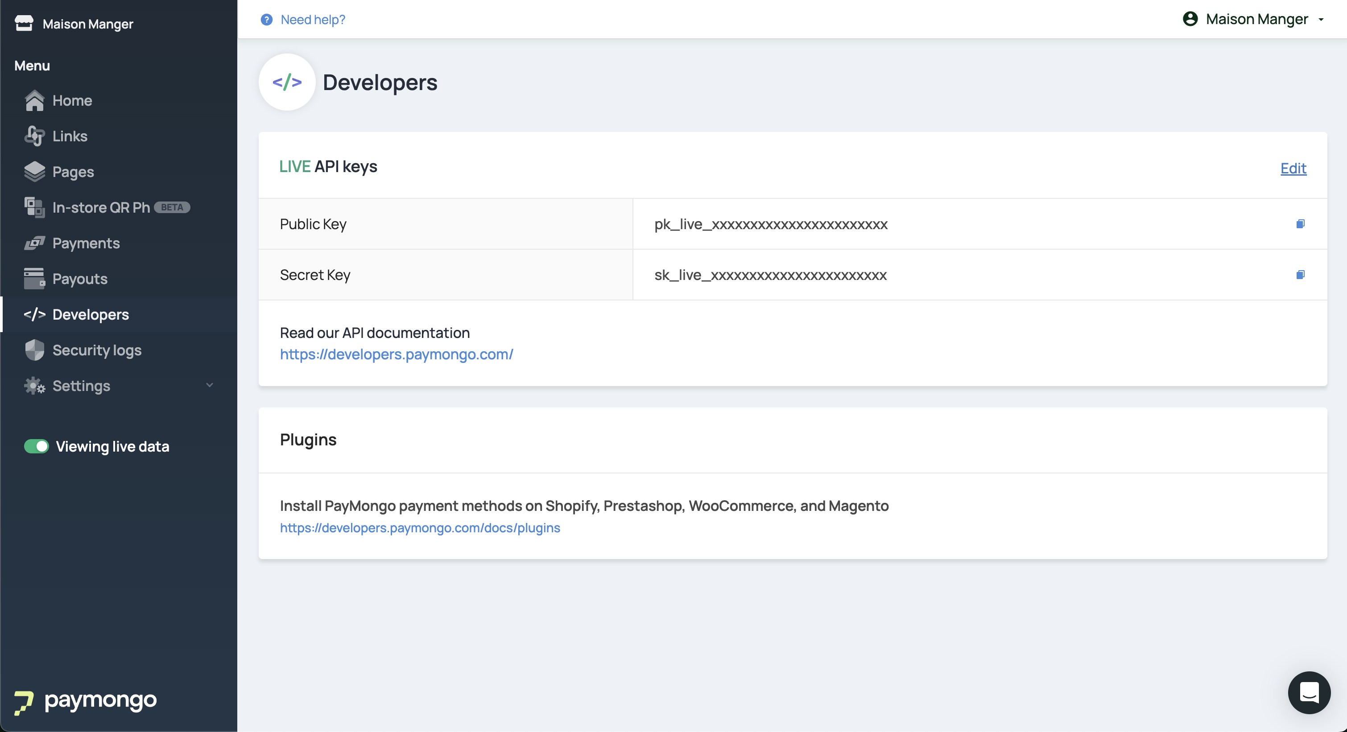Click the Secret Key label
This screenshot has height=732, width=1347.
coord(315,275)
